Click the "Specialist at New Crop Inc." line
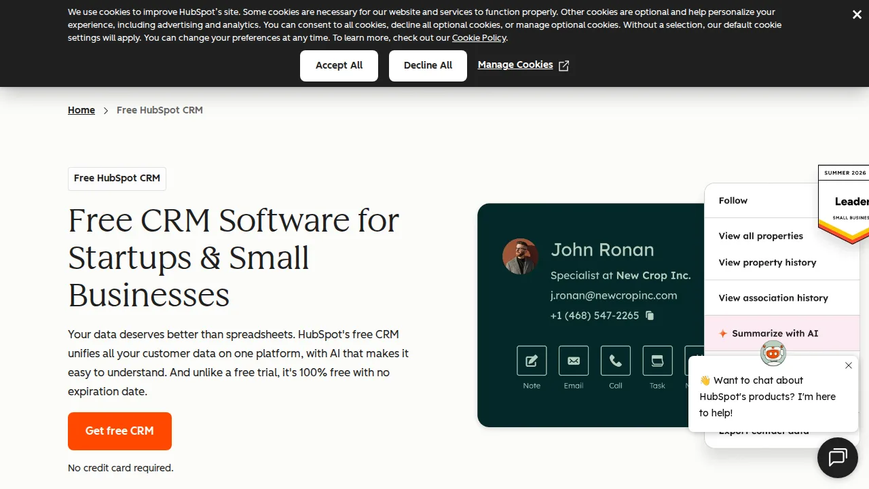This screenshot has height=489, width=869. coord(621,276)
